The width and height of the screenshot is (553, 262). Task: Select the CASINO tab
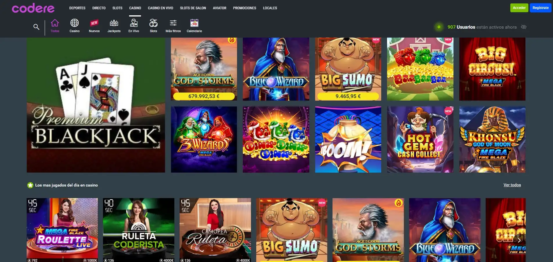pos(135,8)
